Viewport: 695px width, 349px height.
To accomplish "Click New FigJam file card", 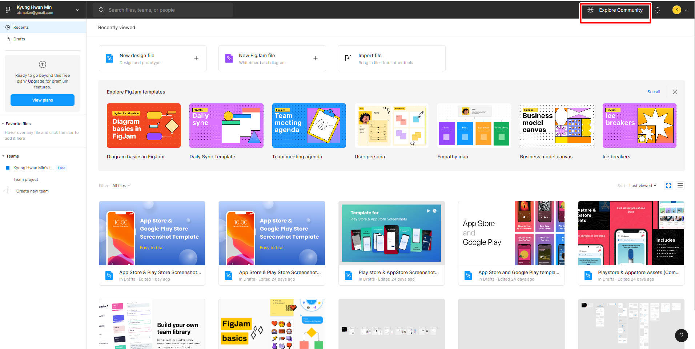I will click(x=272, y=58).
